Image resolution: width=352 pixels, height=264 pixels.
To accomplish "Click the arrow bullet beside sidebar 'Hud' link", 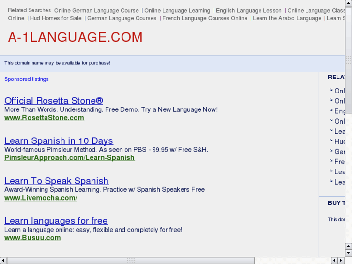I will tap(331, 140).
